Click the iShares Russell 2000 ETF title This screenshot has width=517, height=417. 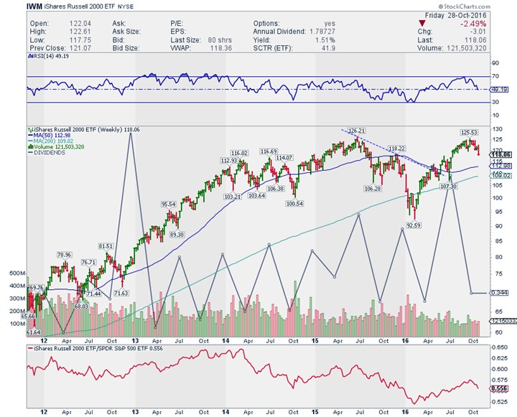point(80,6)
